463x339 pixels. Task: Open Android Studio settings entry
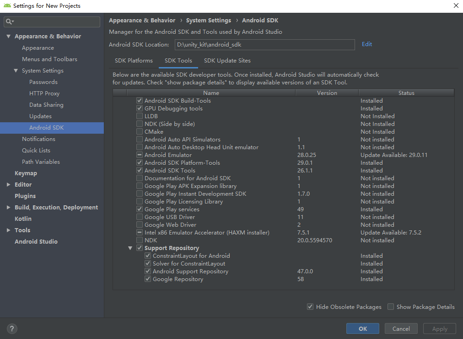pos(36,241)
